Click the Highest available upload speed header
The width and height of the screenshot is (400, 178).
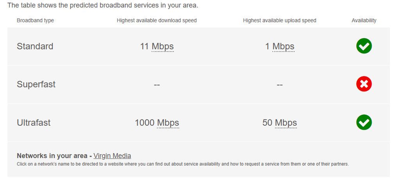[x=280, y=20]
